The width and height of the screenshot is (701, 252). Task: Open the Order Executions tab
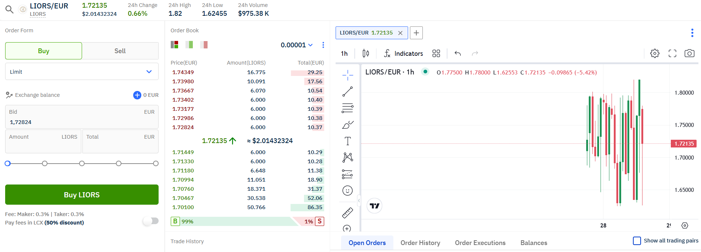pyautogui.click(x=480, y=243)
